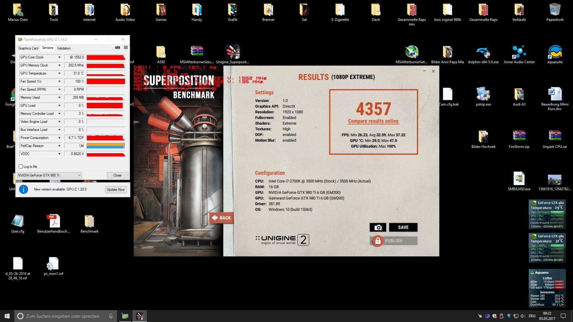This screenshot has width=573, height=322.
Task: Open the Compare results online link
Action: point(373,121)
